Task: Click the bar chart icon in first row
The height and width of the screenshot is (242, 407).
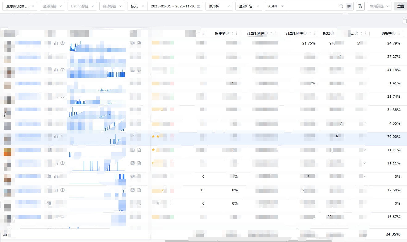Action: tap(56, 43)
